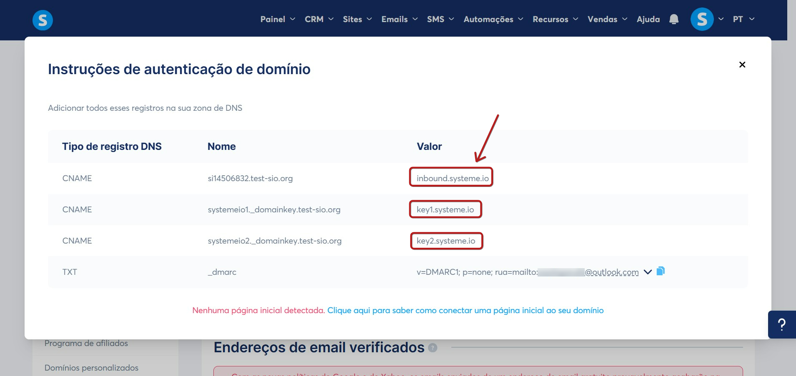Expand the Painel menu

pos(278,19)
